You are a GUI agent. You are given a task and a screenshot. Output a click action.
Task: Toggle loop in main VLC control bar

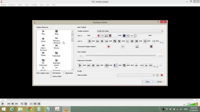pos(35,104)
